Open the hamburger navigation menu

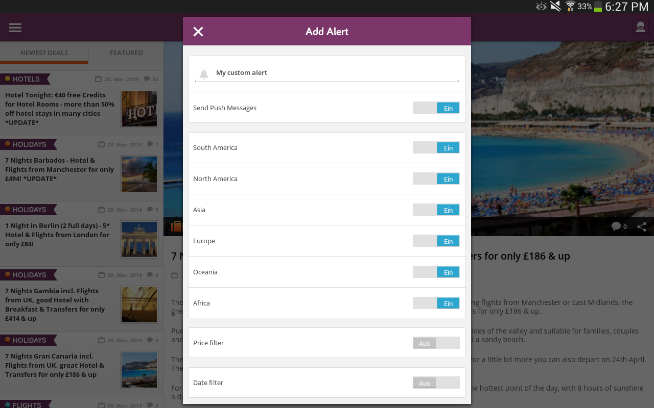(x=15, y=28)
